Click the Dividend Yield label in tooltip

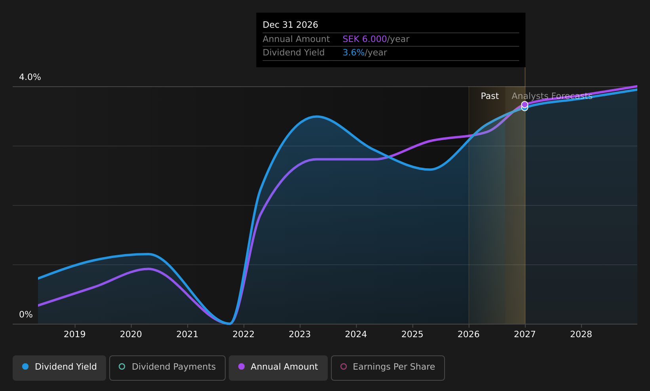[294, 53]
